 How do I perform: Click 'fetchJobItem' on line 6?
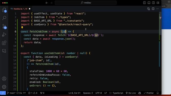(38, 31)
